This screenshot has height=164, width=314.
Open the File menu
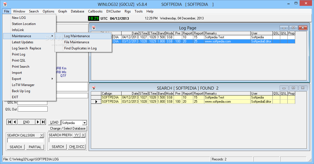tap(7, 11)
